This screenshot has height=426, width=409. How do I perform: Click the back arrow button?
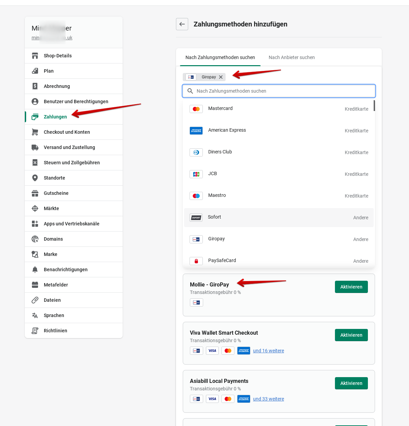[182, 24]
